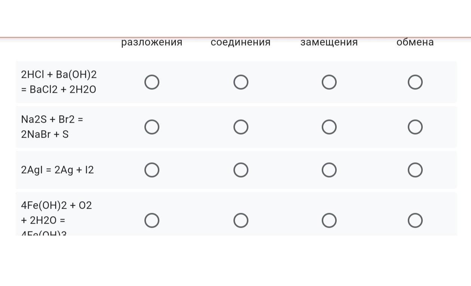Image resolution: width=471 pixels, height=286 pixels.
Task: Pick обмена for the 4Fe(OH)2 reaction
Action: pyautogui.click(x=415, y=221)
